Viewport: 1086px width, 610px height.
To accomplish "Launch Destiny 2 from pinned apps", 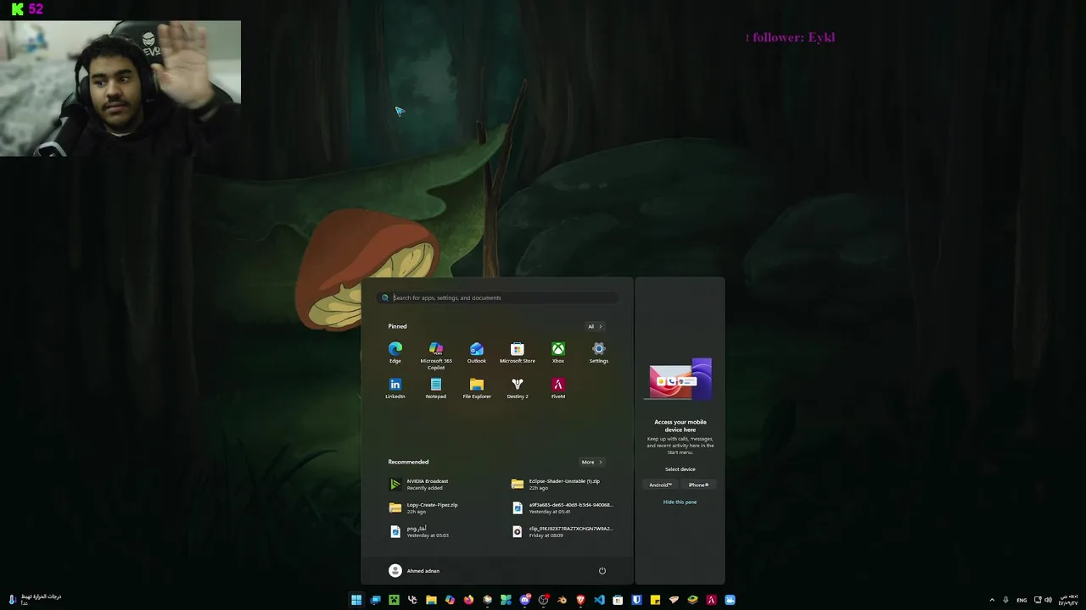I will pyautogui.click(x=518, y=388).
